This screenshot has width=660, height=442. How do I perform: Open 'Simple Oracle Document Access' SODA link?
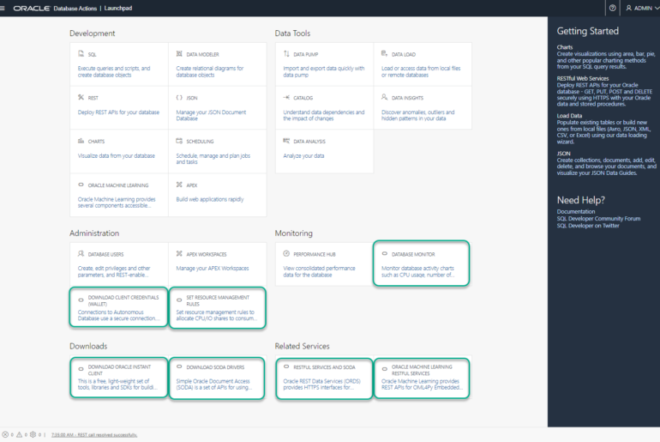[x=213, y=384]
